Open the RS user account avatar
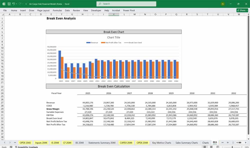 tap(223, 4)
